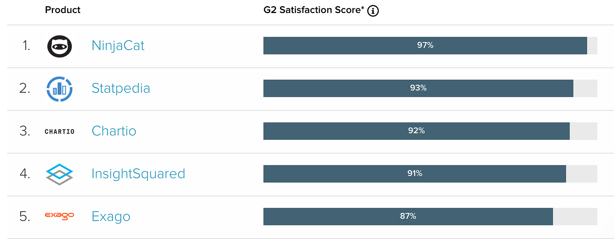The image size is (614, 239).
Task: Click the info icon beside G2 Satisfaction Score
Action: pos(373,11)
